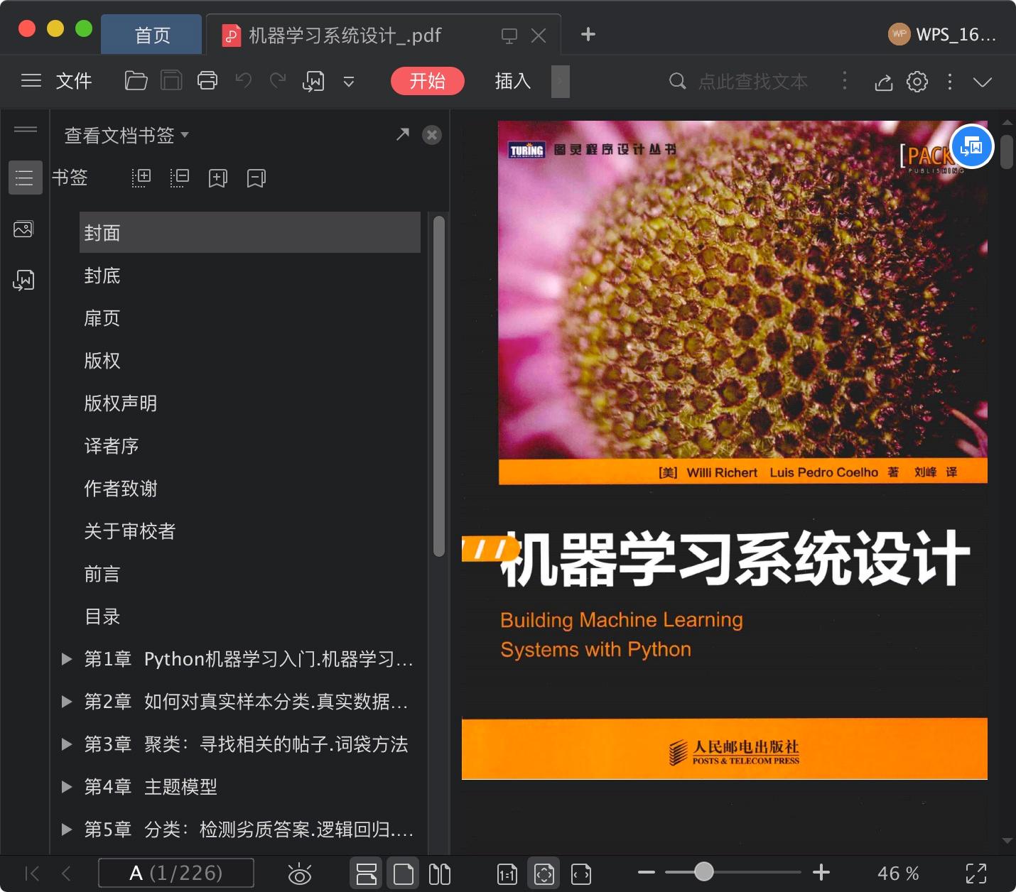Click the share export icon

883,82
